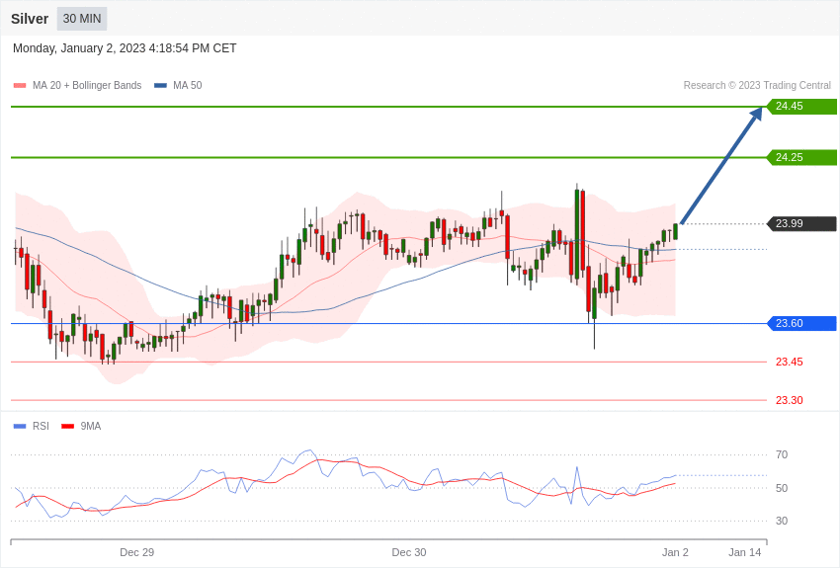Click the 23.30 red support label
The image size is (840, 569).
(790, 400)
